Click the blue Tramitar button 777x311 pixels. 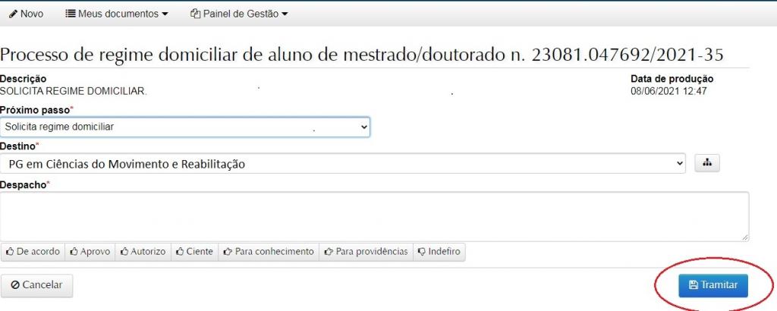(713, 284)
